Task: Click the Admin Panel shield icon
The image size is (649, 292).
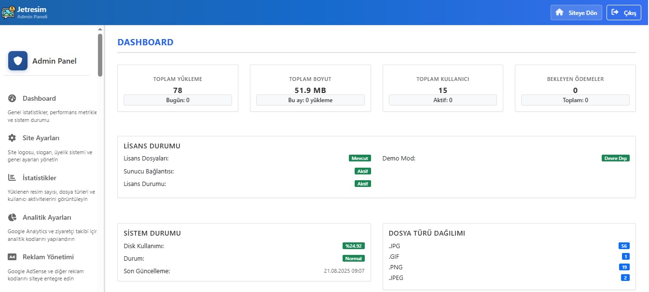Action: coord(18,61)
